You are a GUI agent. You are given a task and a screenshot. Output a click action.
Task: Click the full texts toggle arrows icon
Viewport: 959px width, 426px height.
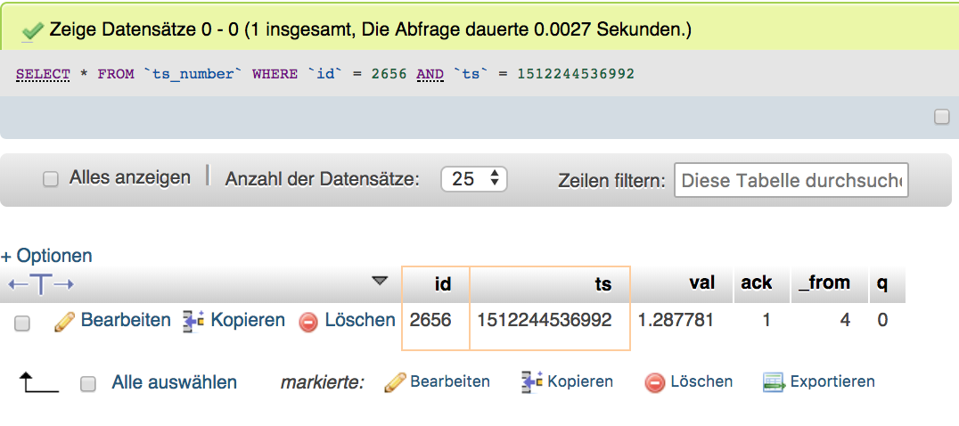click(40, 283)
